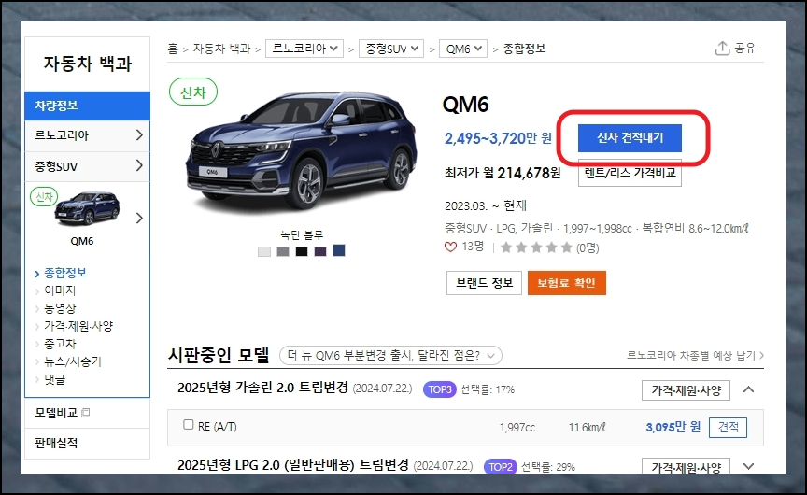Screen dimensions: 807x495
Task: Click the large QM6 car image
Action: coord(301,149)
